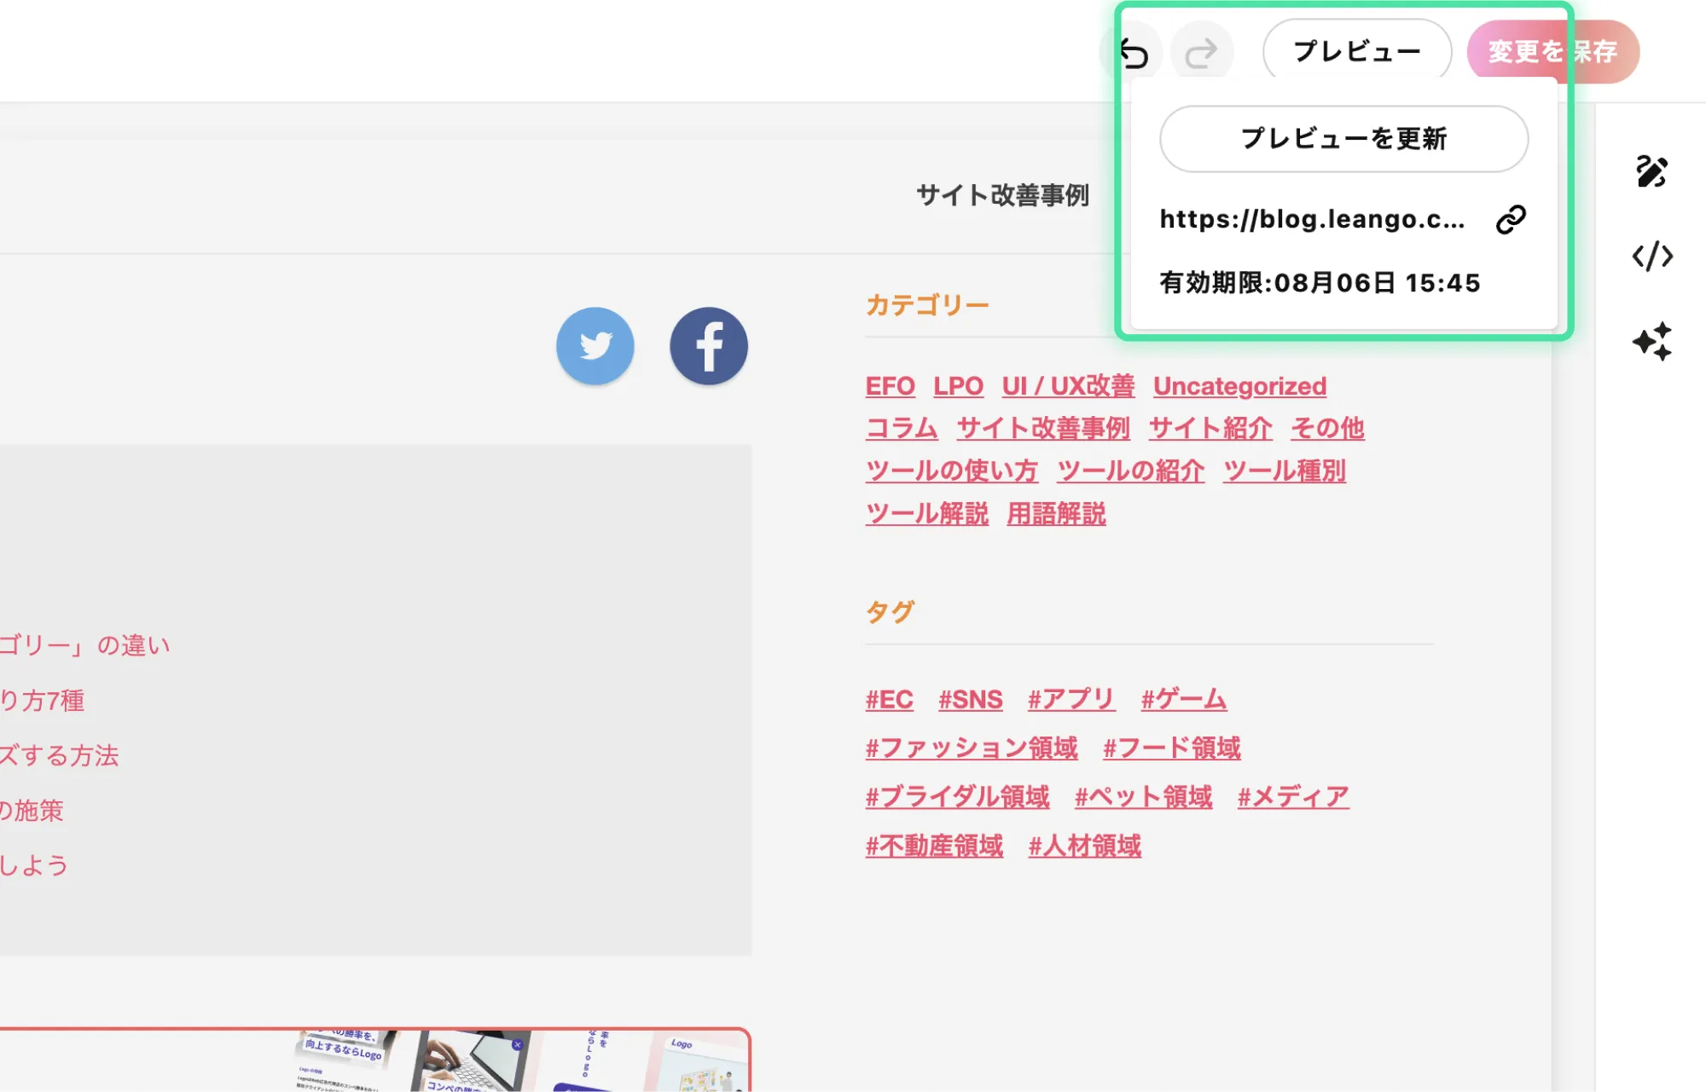Copy preview URL with link icon
Viewport: 1706px width, 1092px height.
[1511, 219]
